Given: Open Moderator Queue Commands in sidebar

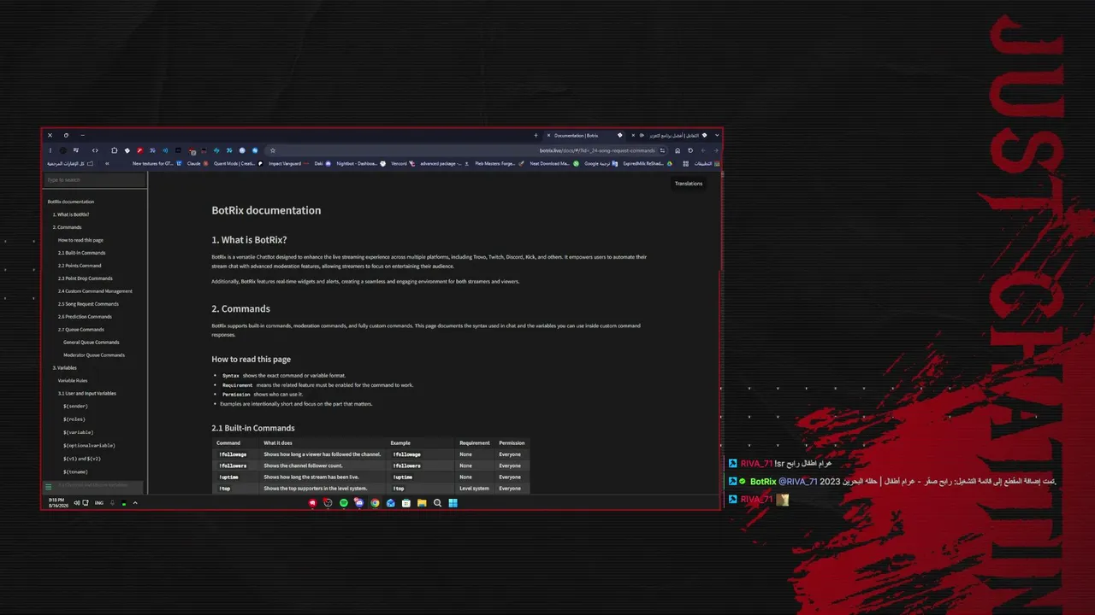Looking at the screenshot, I should click(x=94, y=355).
